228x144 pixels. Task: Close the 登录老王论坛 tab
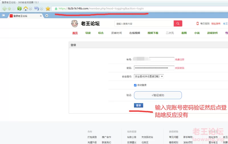point(41,16)
